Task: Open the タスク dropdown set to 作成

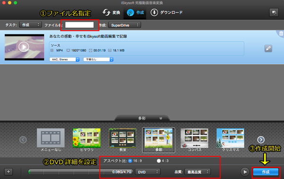Action: (x=30, y=25)
